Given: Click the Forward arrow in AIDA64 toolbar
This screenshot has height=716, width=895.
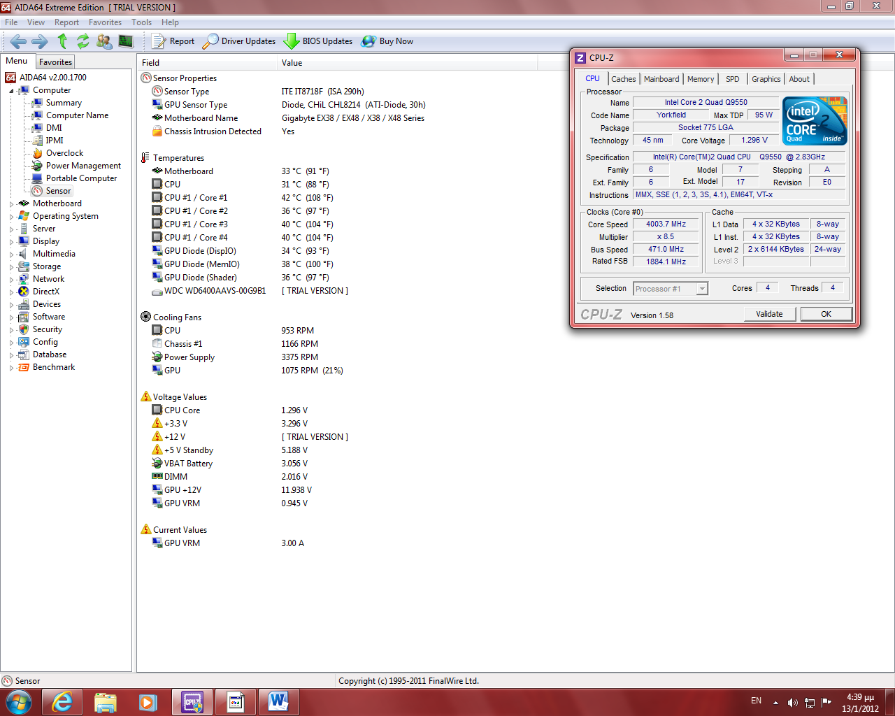Looking at the screenshot, I should 40,41.
